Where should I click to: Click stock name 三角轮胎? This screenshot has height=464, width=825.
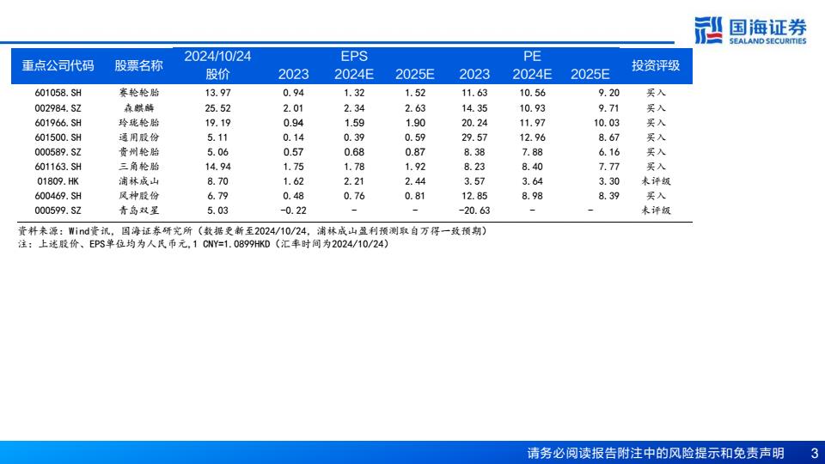point(139,167)
